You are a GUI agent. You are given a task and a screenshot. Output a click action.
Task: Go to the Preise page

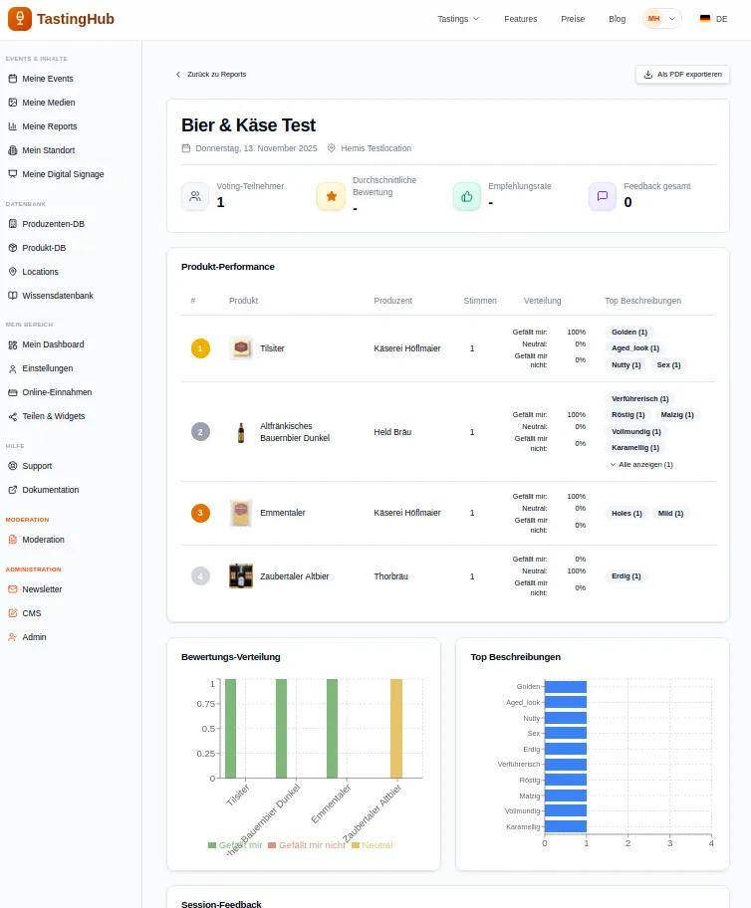[x=573, y=19]
